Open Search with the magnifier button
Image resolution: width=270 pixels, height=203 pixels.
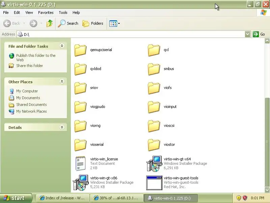[68, 23]
